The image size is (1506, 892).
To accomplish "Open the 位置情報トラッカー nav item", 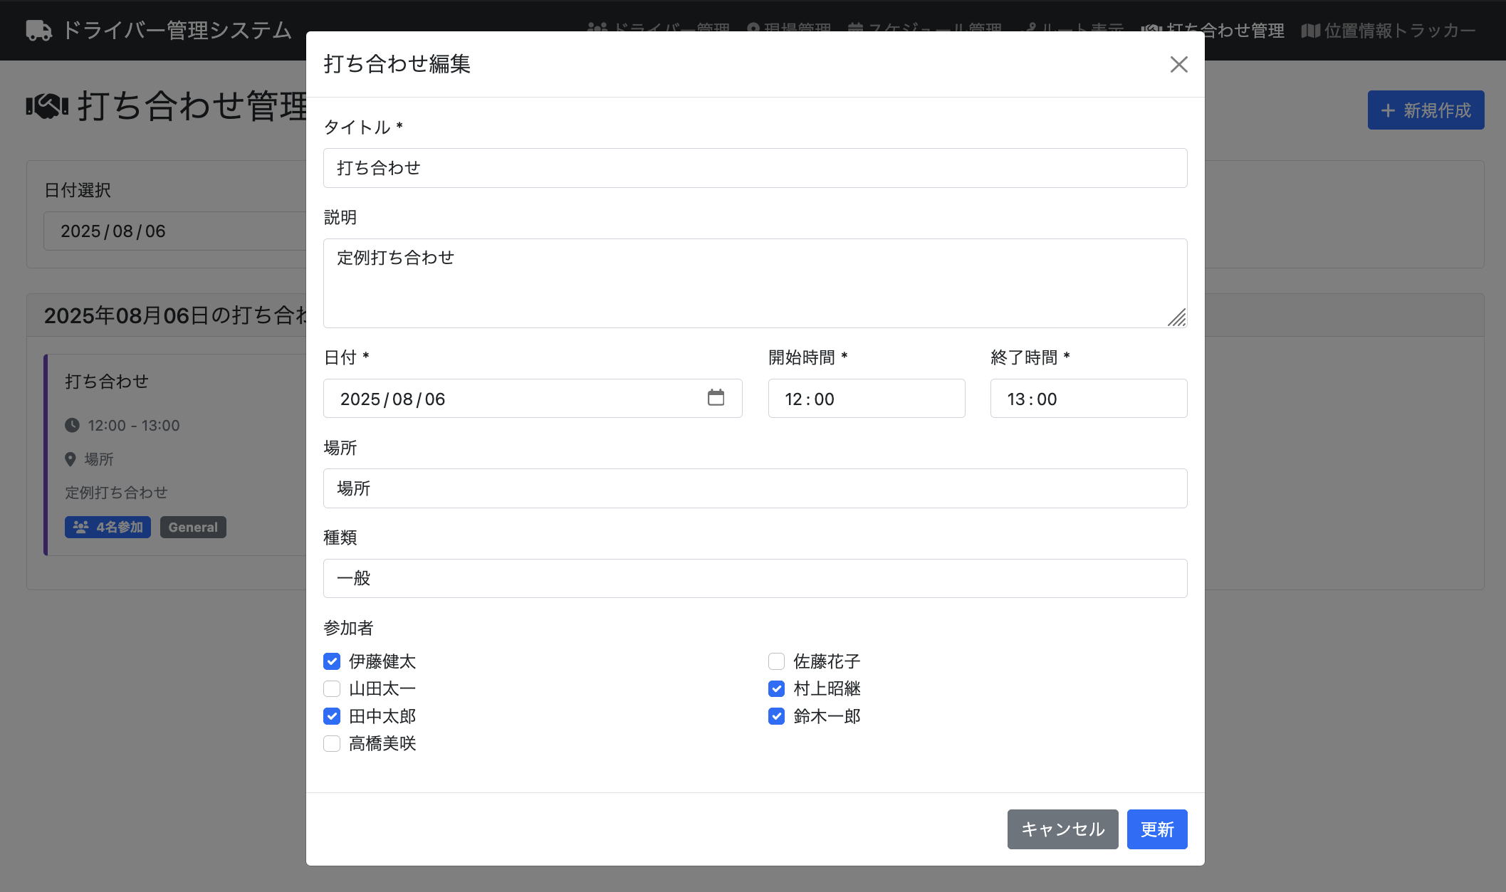I will pos(1389,31).
